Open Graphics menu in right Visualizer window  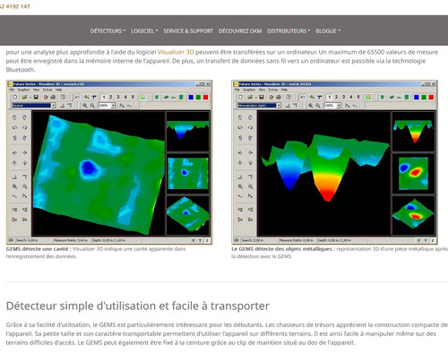(x=249, y=90)
